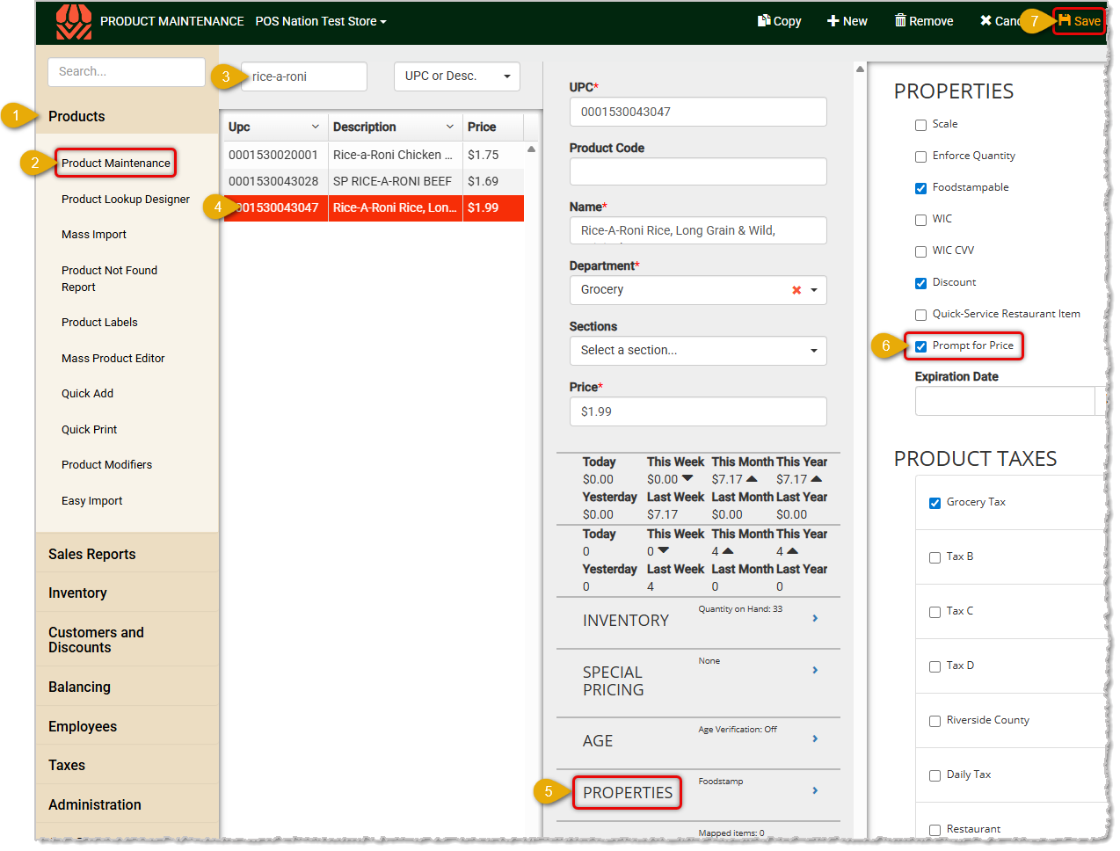Click the Save button
1120x851 pixels.
tap(1079, 21)
